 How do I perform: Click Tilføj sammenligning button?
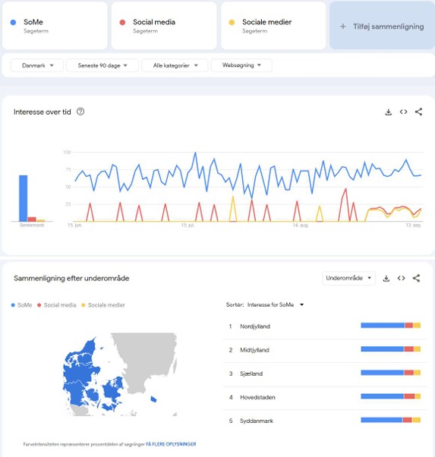382,26
